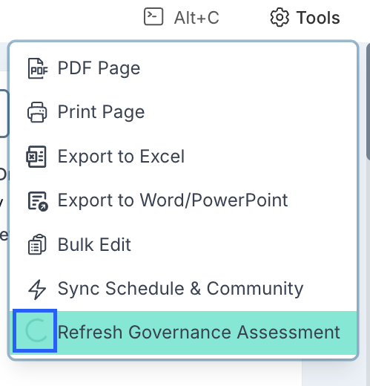The image size is (370, 386).
Task: Select Refresh Governance Assessment entry
Action: tap(183, 333)
